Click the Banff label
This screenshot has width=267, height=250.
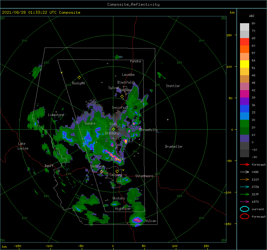coord(49,166)
